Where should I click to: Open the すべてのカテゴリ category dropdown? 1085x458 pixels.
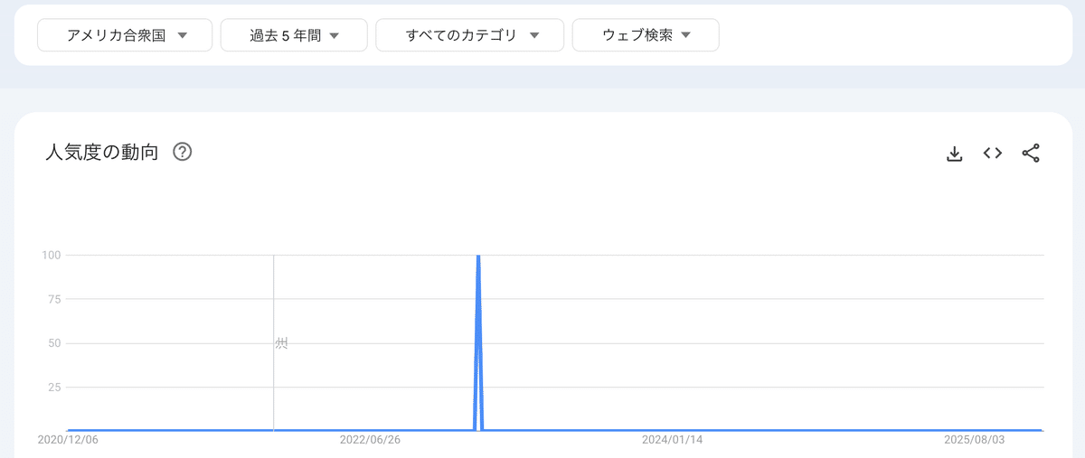pyautogui.click(x=469, y=36)
